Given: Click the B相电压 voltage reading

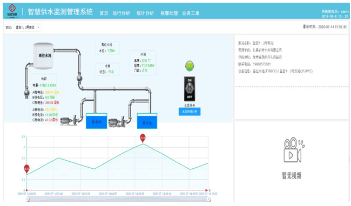Looking at the screenshot, I should [x=44, y=98].
